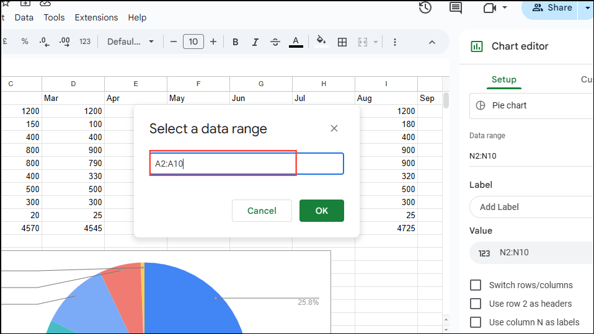Select the Sep cell
This screenshot has width=594, height=334.
point(430,98)
